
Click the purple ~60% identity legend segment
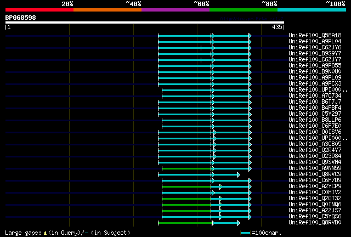pyautogui.click(x=175, y=10)
